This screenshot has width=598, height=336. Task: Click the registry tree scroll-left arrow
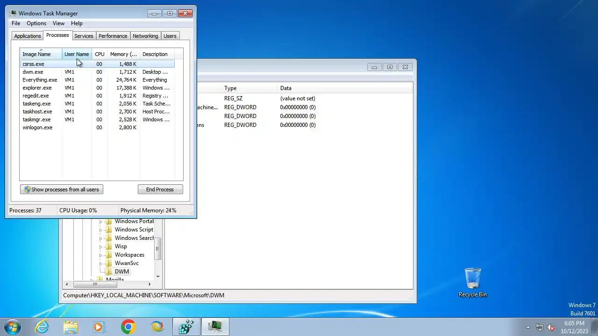point(67,284)
